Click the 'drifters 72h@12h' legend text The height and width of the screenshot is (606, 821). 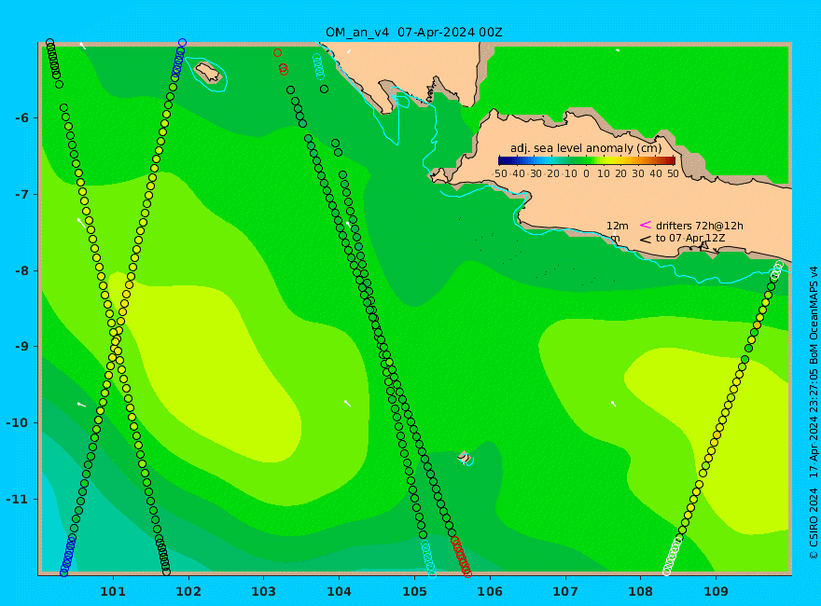pyautogui.click(x=700, y=226)
